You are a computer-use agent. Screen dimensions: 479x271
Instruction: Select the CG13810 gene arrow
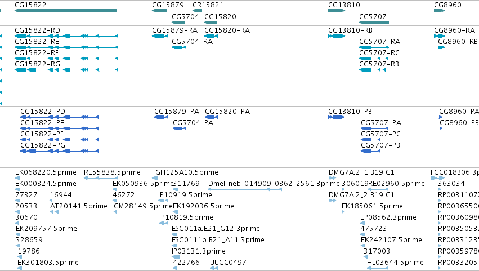click(x=337, y=11)
